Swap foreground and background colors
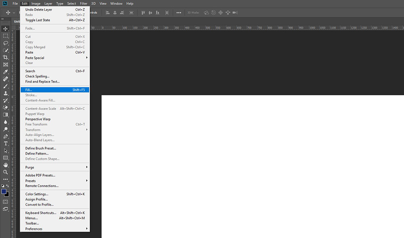404x238 pixels. click(8, 186)
